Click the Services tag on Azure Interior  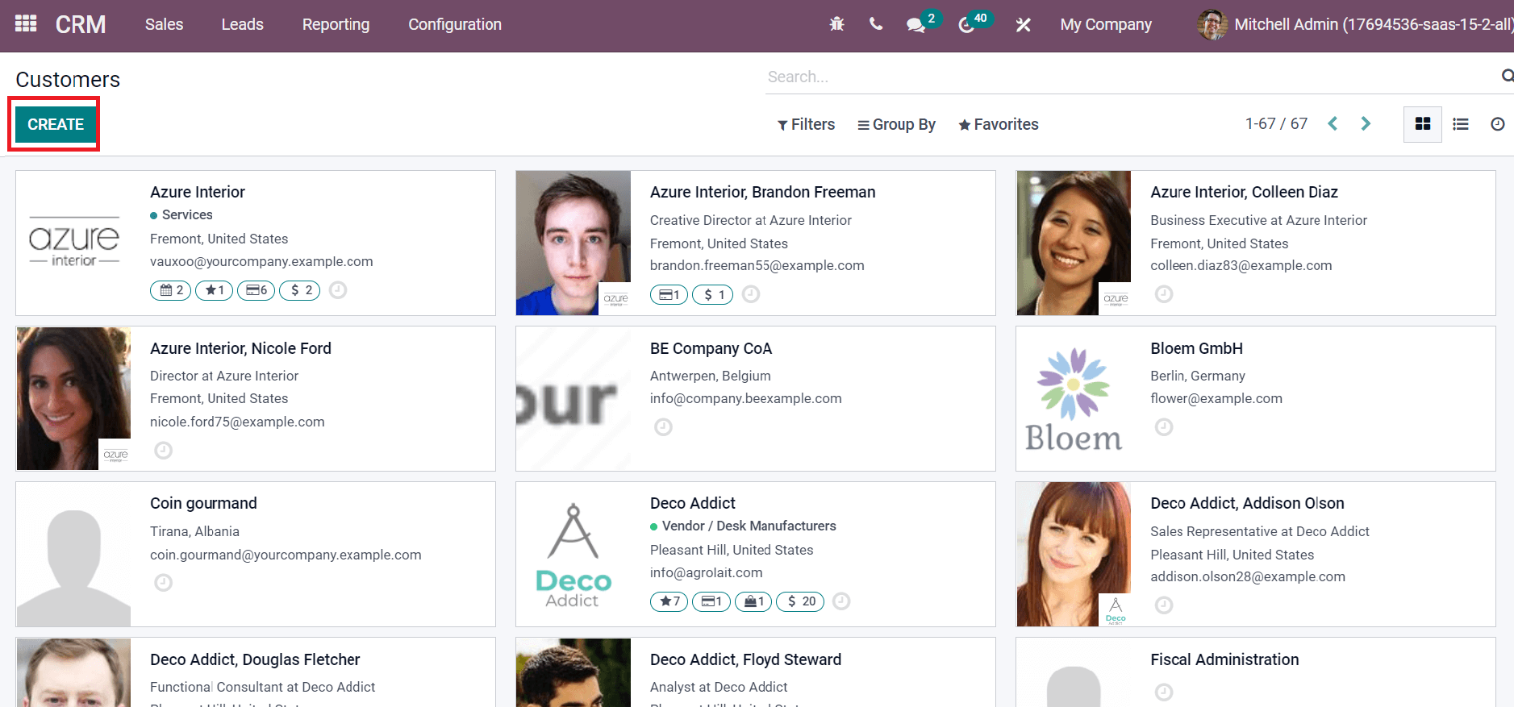[181, 214]
